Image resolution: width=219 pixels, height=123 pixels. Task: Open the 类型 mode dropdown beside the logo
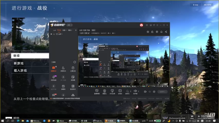(70, 25)
